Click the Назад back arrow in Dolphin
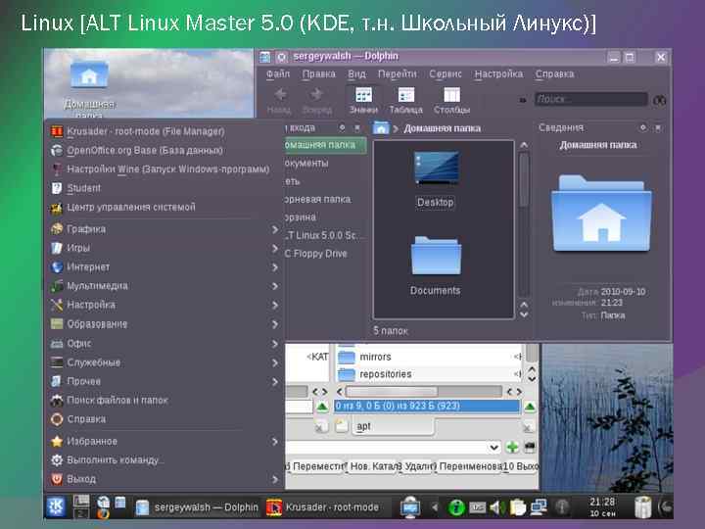The image size is (705, 529). pyautogui.click(x=279, y=101)
